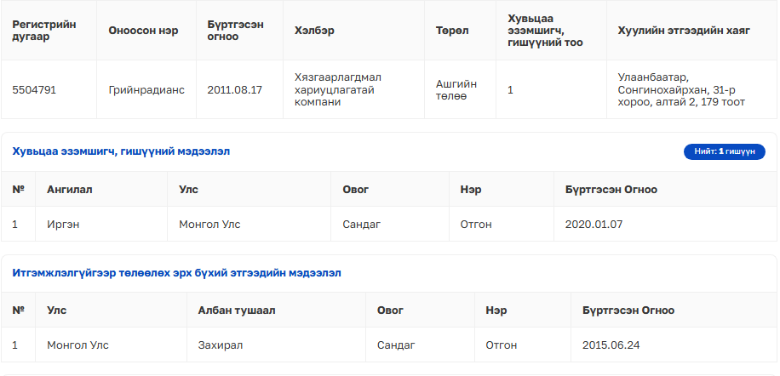Click registration number 5504791
The height and width of the screenshot is (376, 780).
coord(34,89)
